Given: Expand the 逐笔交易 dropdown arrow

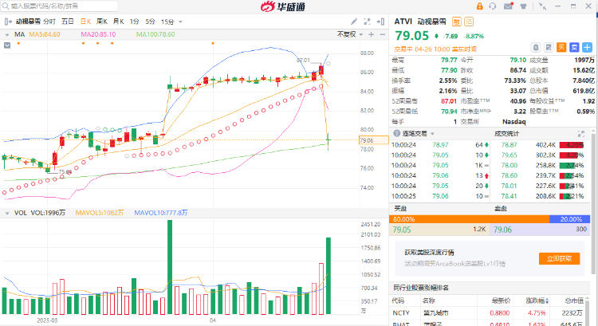Looking at the screenshot, I should (432, 134).
